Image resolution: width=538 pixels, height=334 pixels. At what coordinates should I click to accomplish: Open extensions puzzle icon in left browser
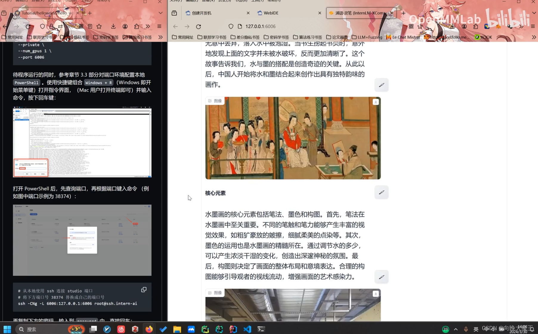tap(137, 27)
